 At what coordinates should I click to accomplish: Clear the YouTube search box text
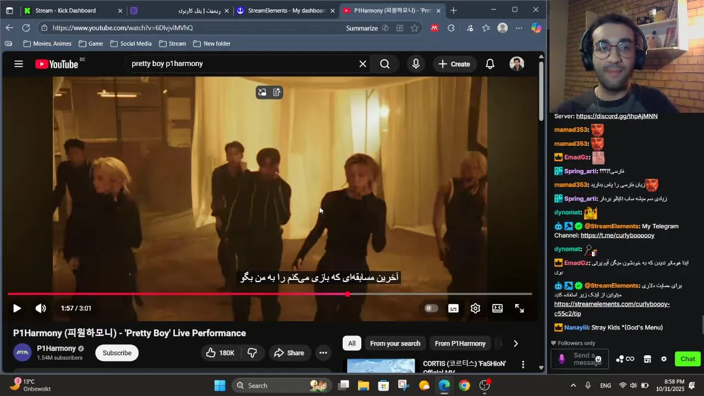point(362,64)
